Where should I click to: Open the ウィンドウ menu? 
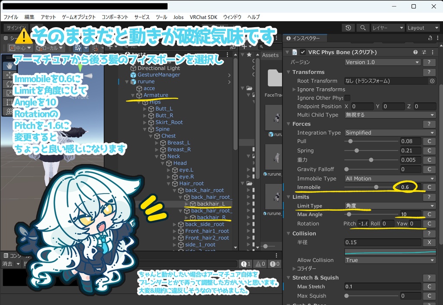(232, 17)
